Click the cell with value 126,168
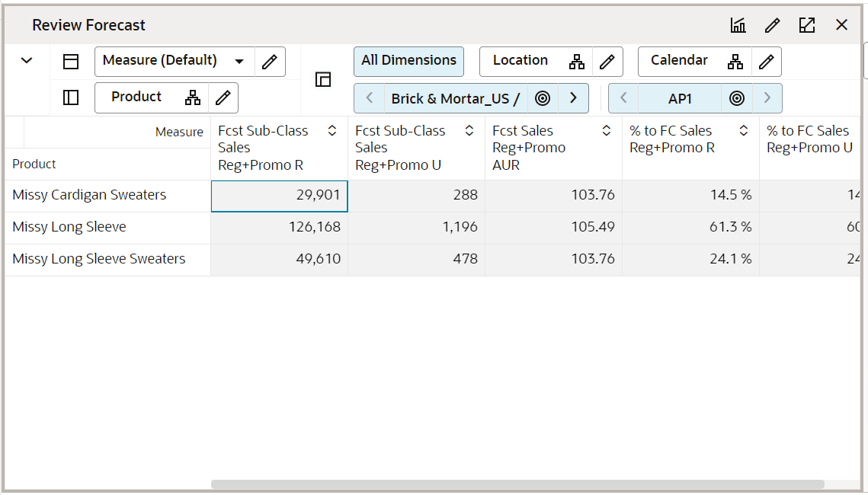Screen dimensions: 868x495 click(280, 228)
